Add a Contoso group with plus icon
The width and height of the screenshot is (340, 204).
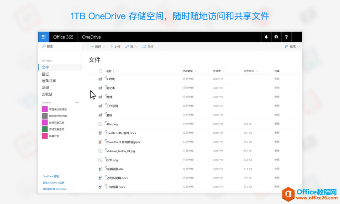77,102
